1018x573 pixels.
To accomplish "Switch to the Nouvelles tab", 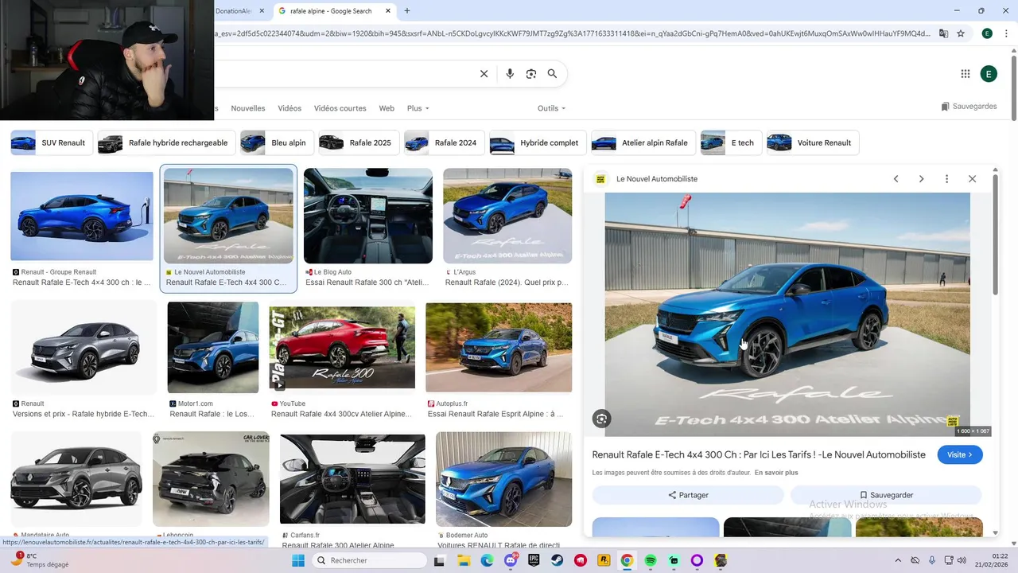I will 248,108.
